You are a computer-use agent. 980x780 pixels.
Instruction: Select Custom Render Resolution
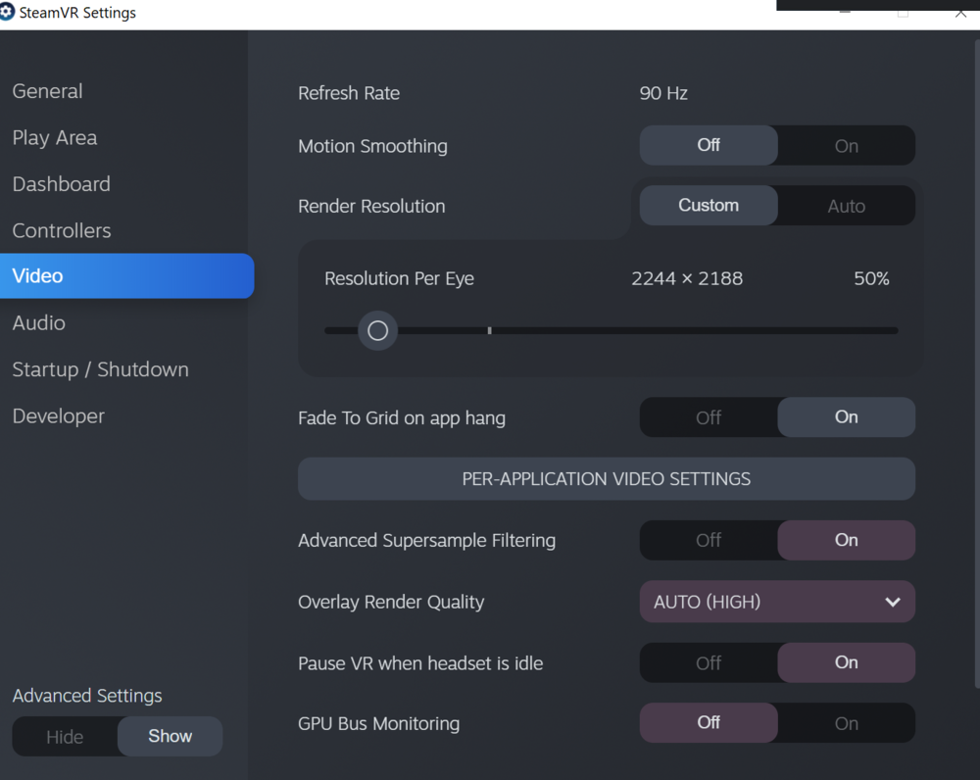709,206
